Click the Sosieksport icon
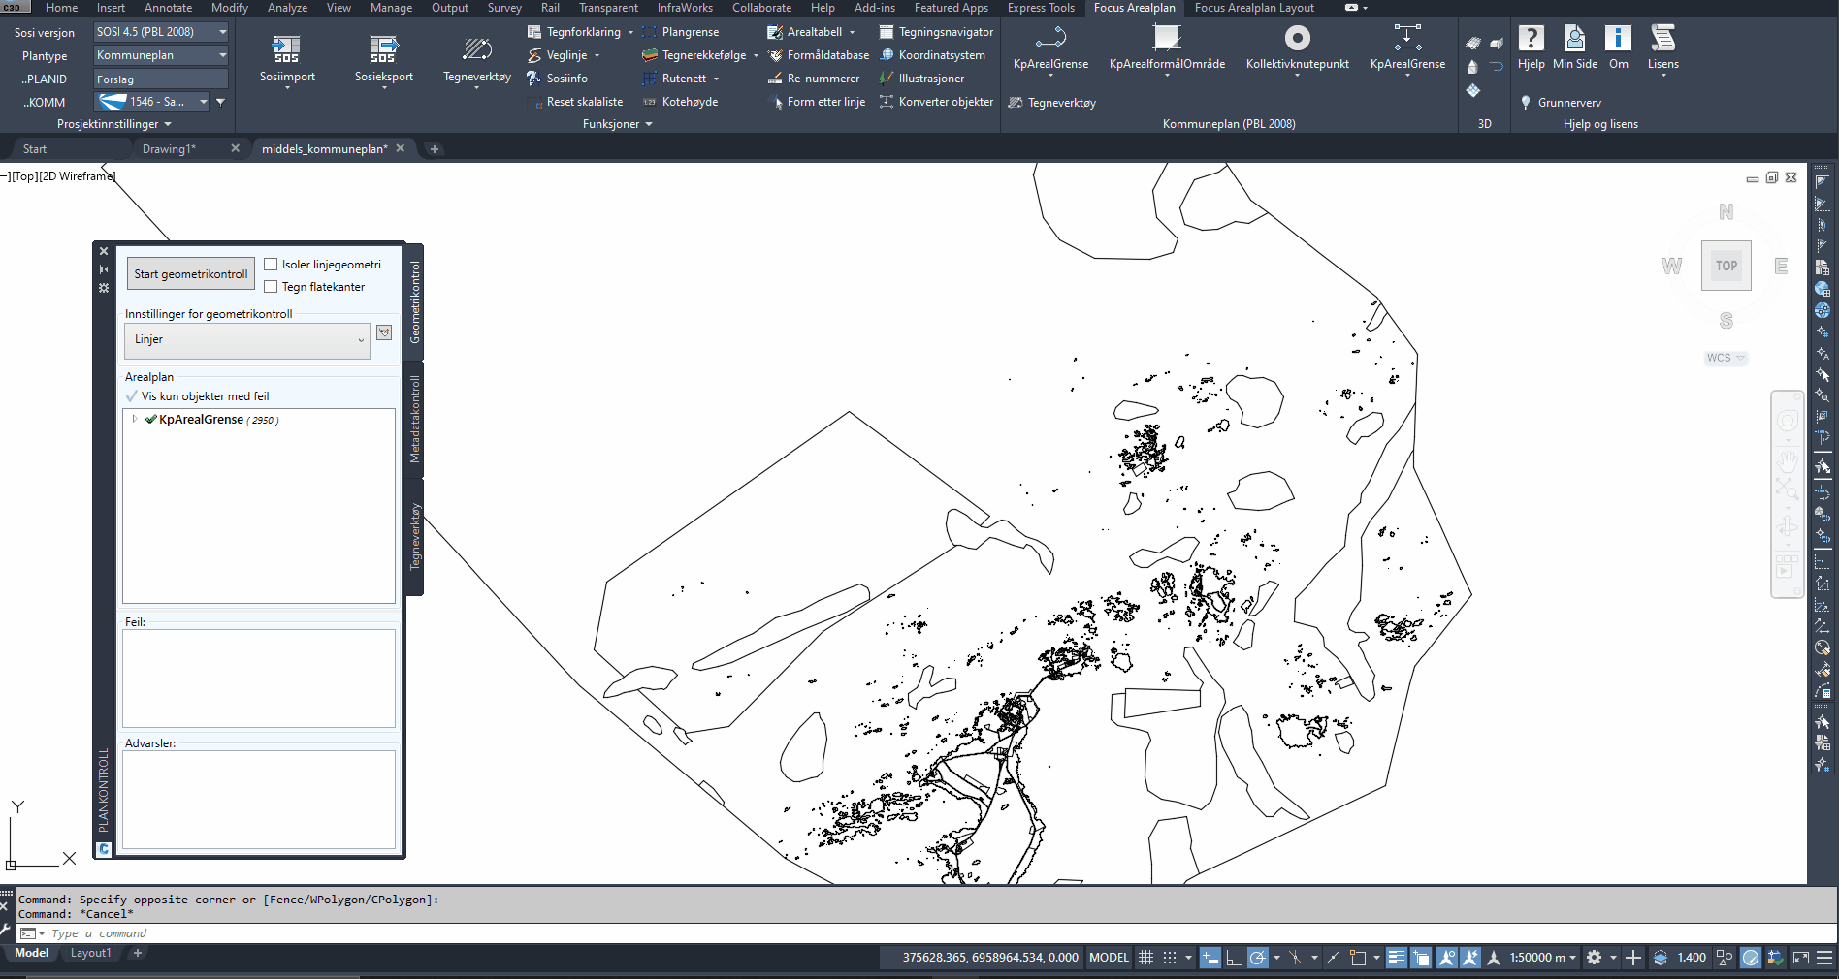 tap(383, 48)
